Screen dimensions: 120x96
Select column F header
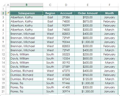coord(109,5)
